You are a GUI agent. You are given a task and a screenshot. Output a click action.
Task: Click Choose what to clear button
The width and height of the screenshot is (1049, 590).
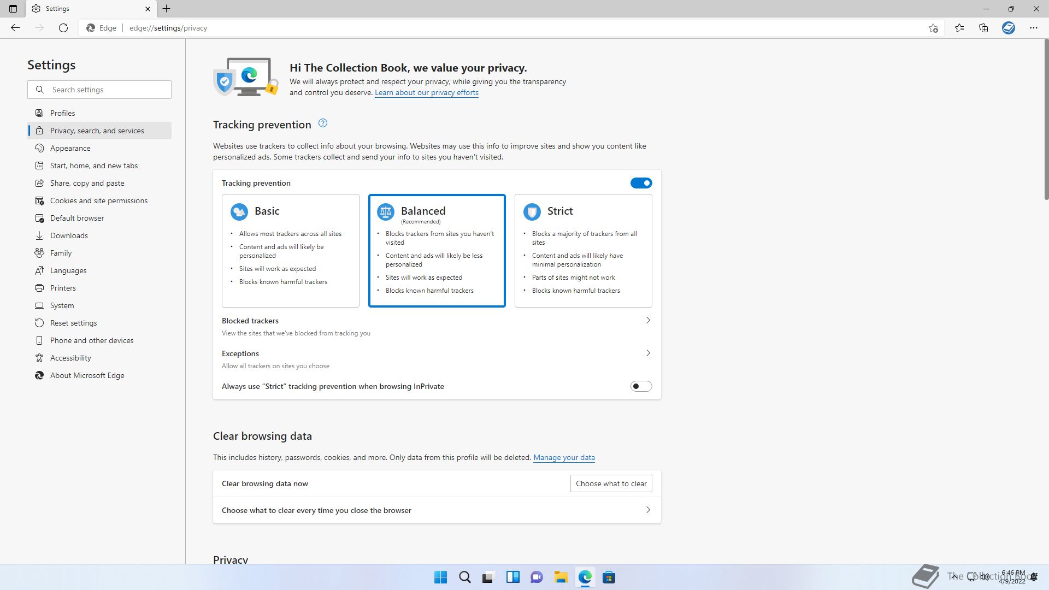coord(611,483)
